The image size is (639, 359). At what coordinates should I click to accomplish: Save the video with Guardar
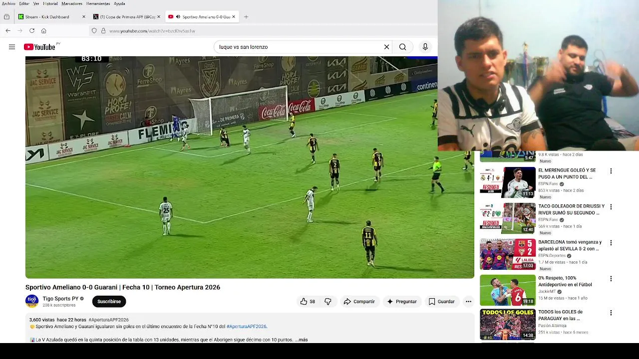441,302
